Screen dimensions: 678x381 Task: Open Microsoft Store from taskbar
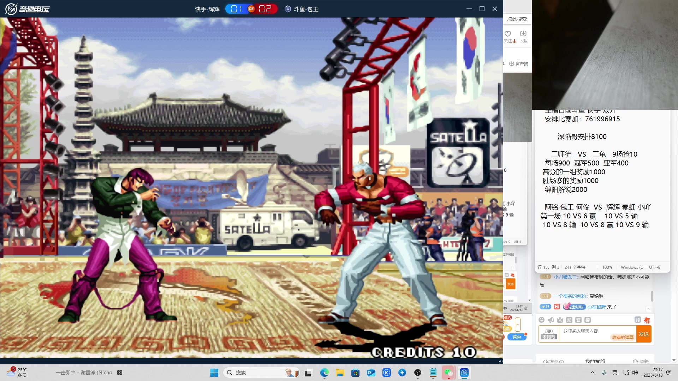(x=355, y=373)
